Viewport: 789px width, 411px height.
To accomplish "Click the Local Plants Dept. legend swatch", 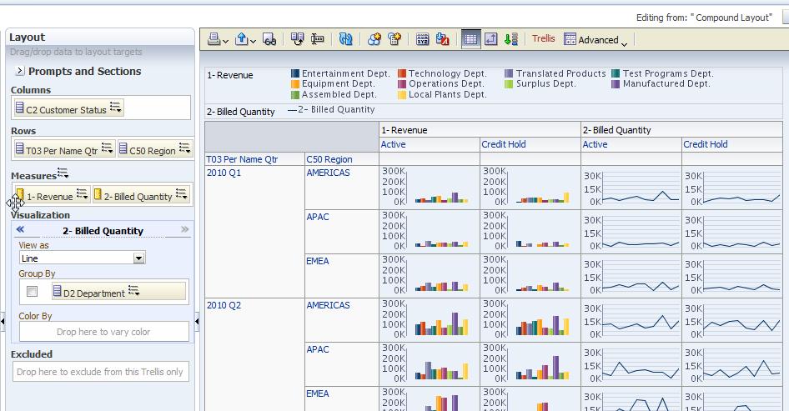I will (x=402, y=94).
